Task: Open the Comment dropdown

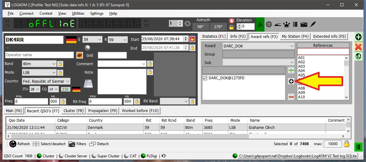Action: pyautogui.click(x=144, y=64)
